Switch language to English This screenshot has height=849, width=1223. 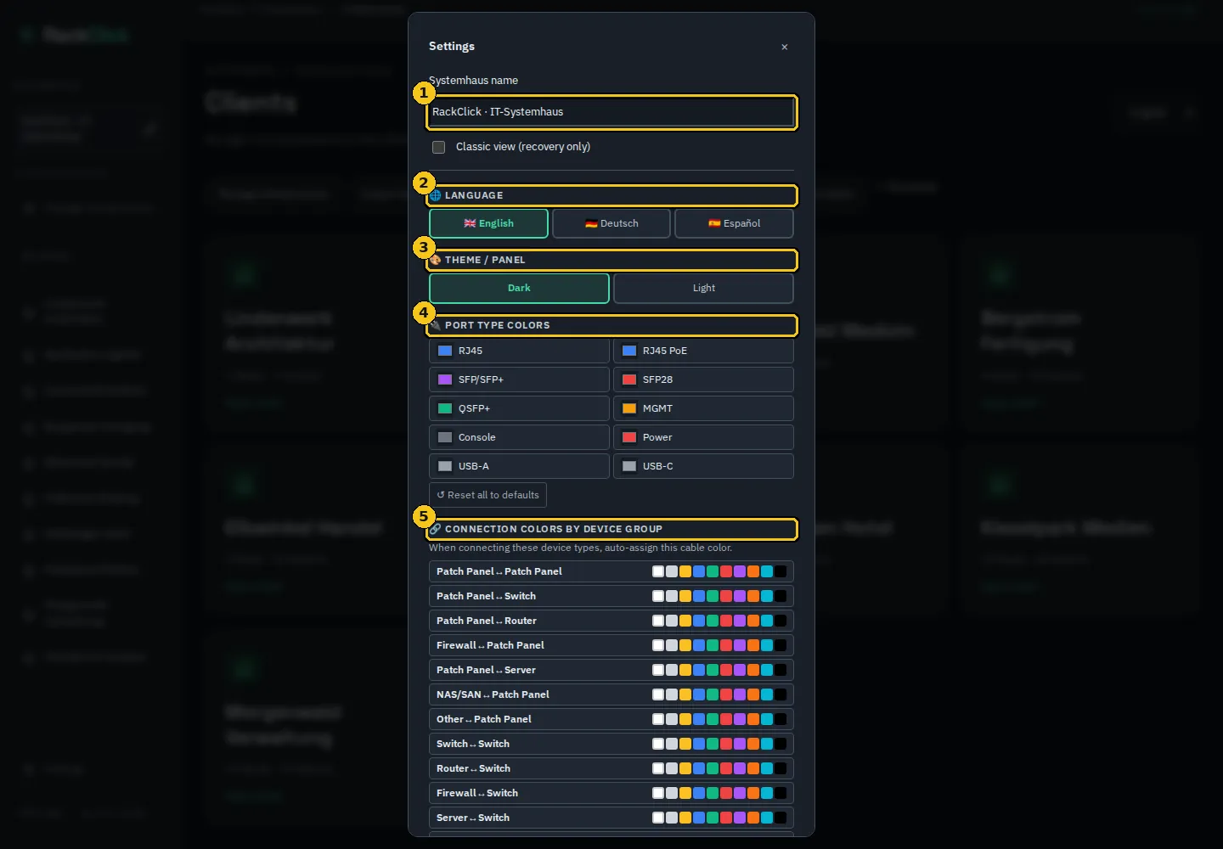(x=488, y=223)
